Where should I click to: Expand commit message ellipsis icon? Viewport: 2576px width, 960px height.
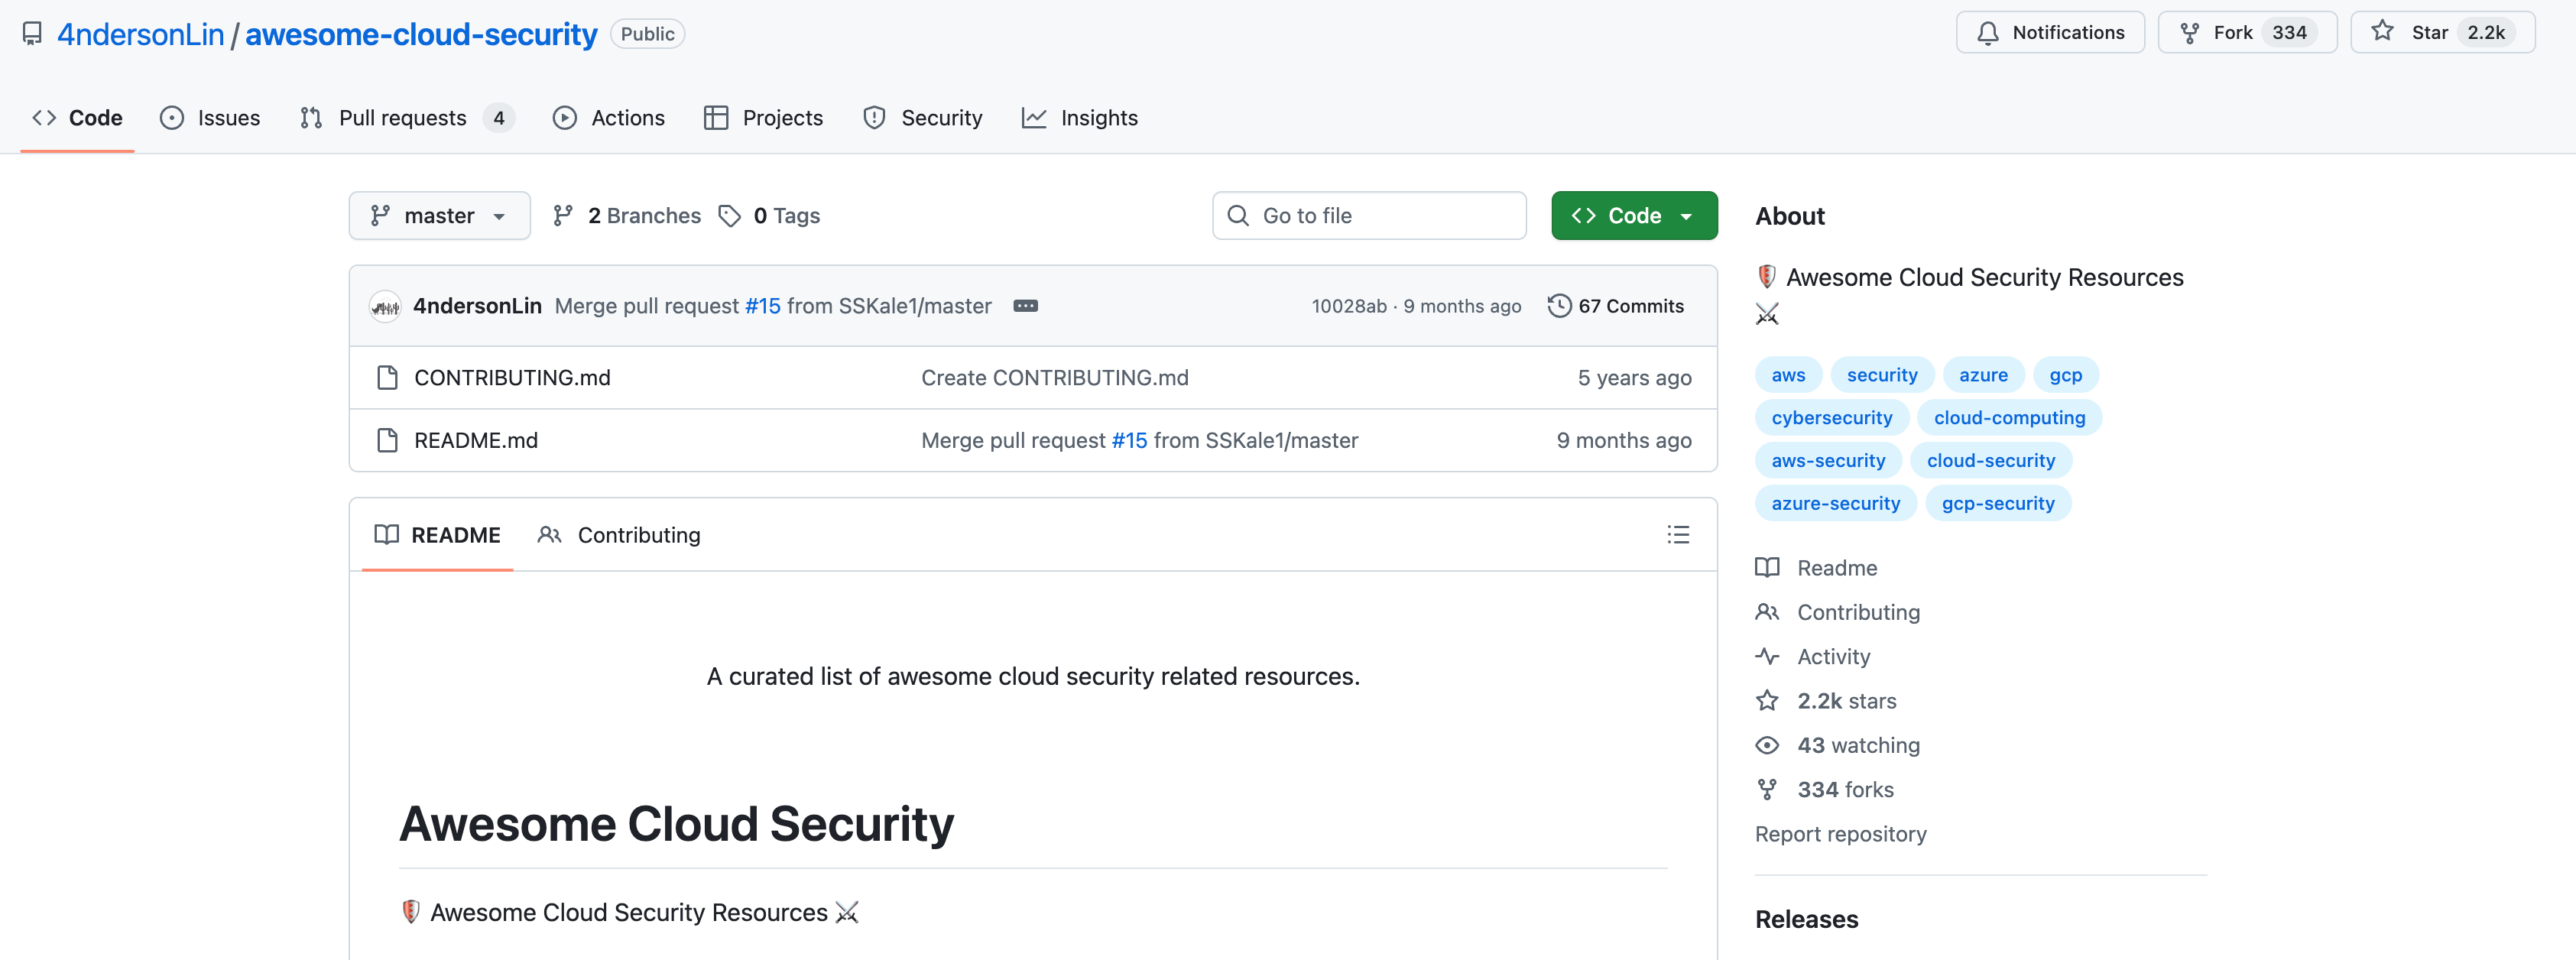[x=1025, y=306]
